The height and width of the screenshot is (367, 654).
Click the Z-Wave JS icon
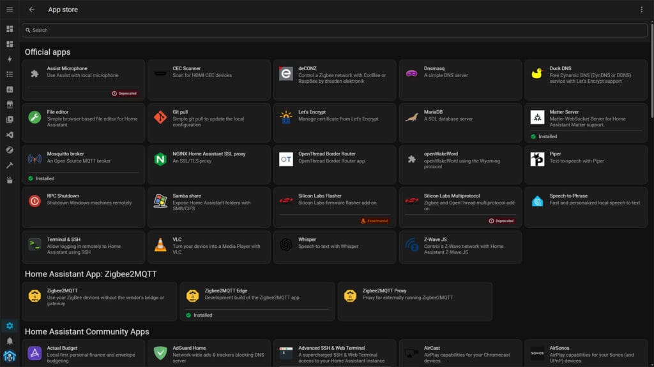click(x=412, y=245)
